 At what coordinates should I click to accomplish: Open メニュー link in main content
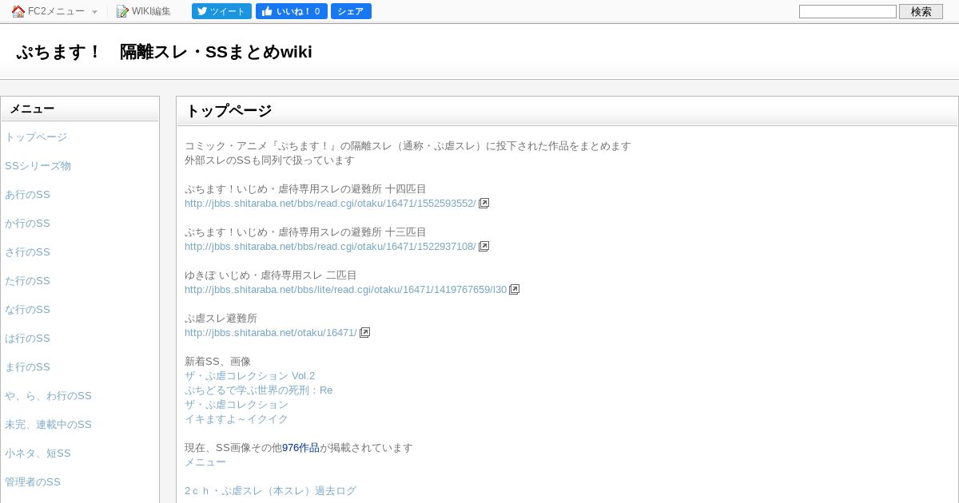[205, 462]
